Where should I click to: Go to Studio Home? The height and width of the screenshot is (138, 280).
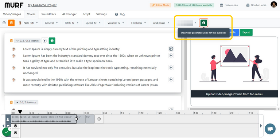(x=256, y=5)
